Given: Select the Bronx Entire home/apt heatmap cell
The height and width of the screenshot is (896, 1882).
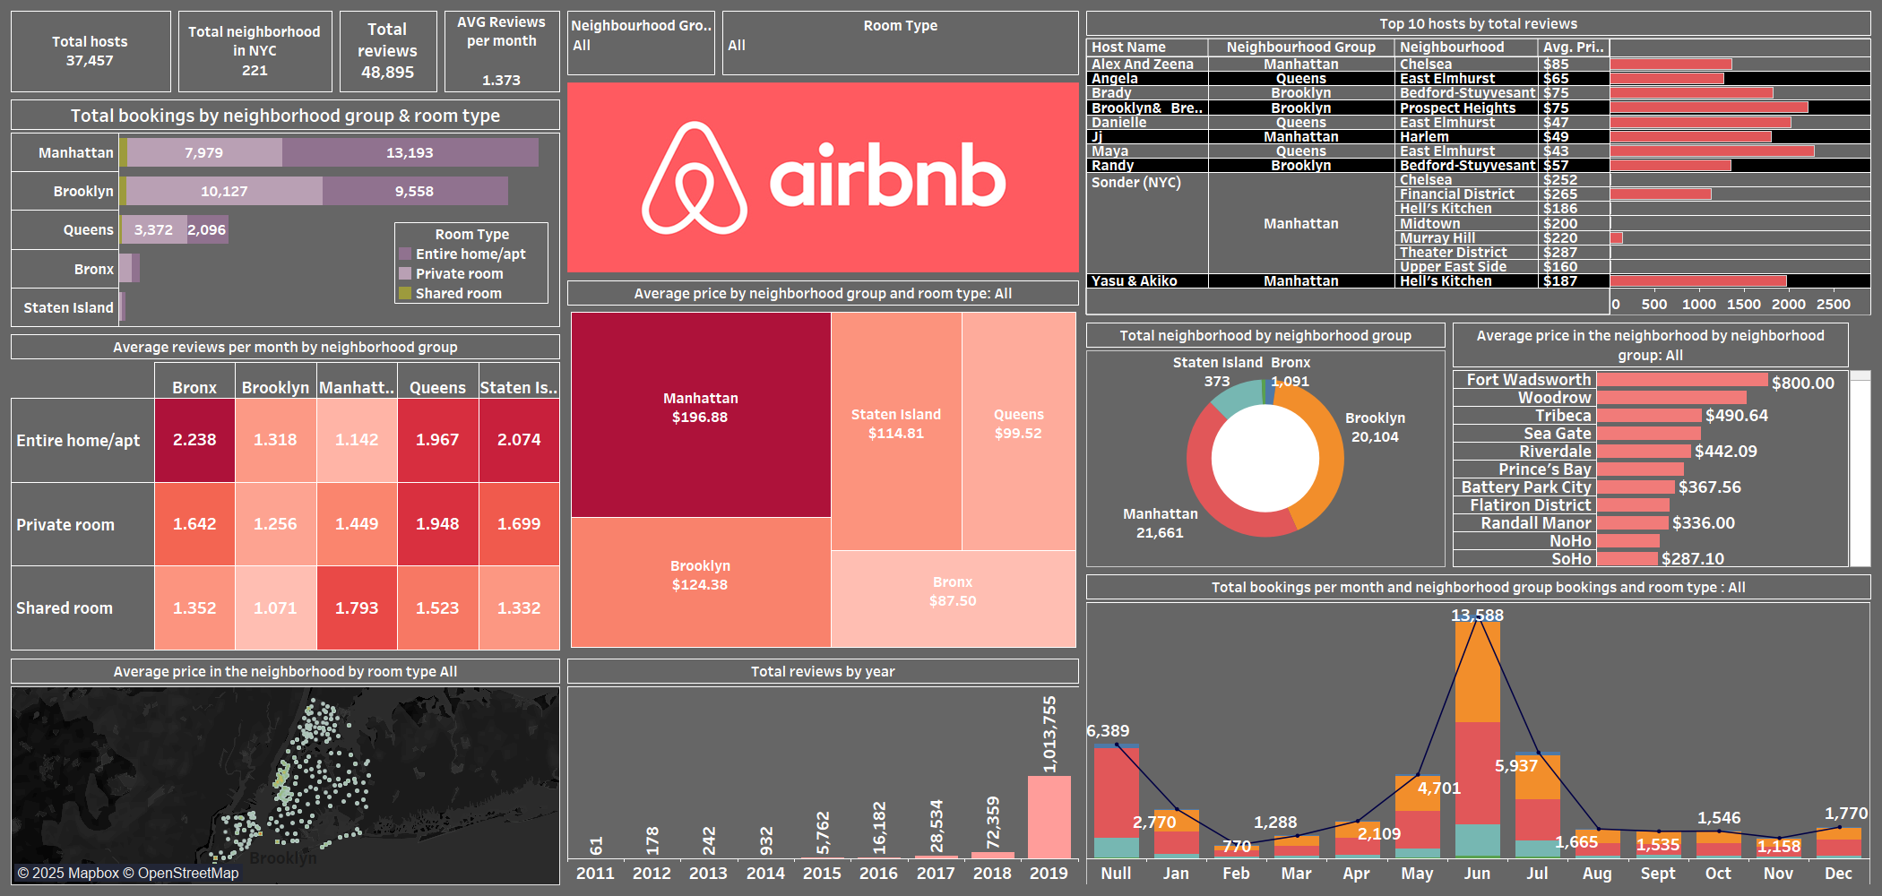Looking at the screenshot, I should tap(194, 440).
